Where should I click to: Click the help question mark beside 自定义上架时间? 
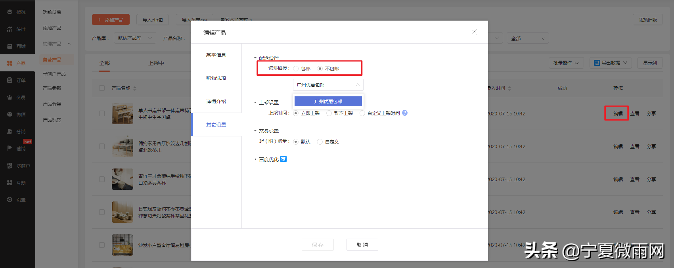(x=405, y=113)
